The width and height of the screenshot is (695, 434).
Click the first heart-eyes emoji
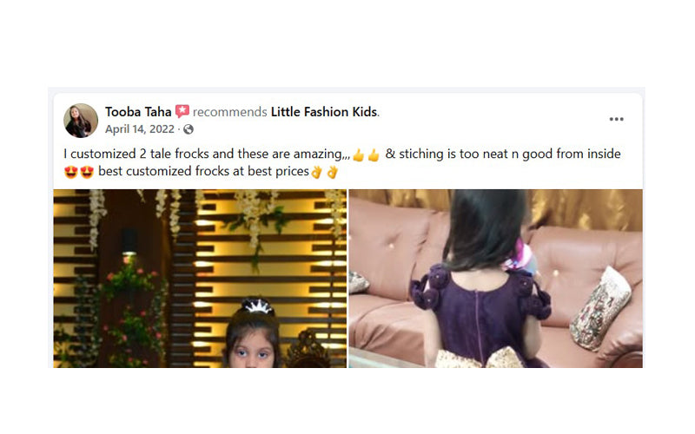(71, 172)
